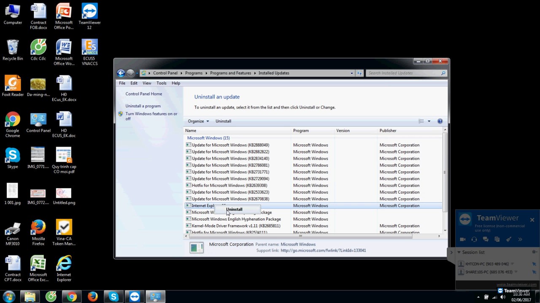Go back with the Explorer back arrow
Image resolution: width=540 pixels, height=303 pixels.
121,73
